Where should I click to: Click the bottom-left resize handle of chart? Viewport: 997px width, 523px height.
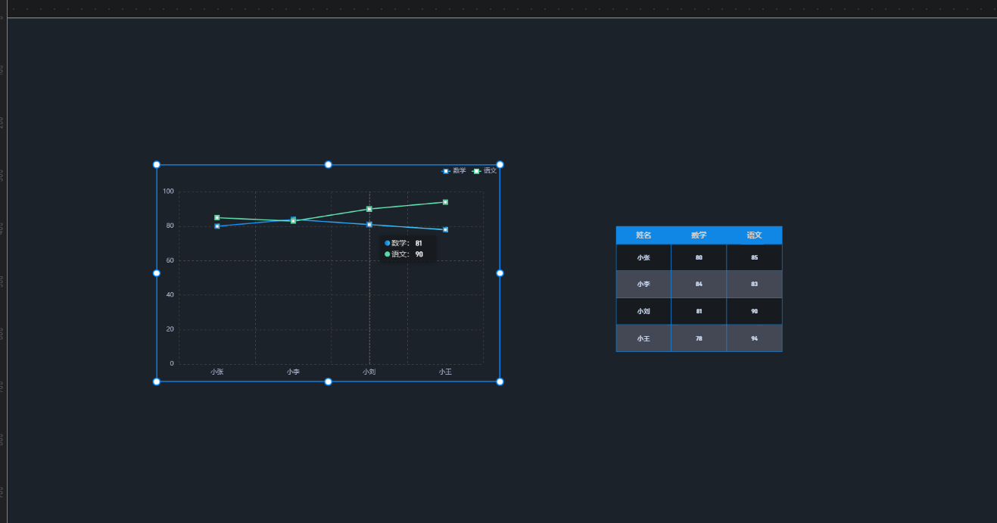point(157,381)
